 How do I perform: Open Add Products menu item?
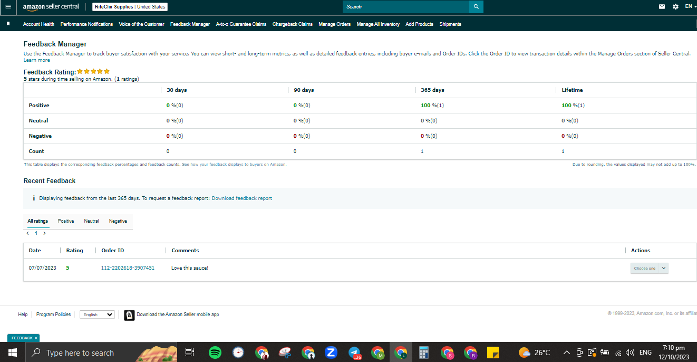pyautogui.click(x=419, y=24)
